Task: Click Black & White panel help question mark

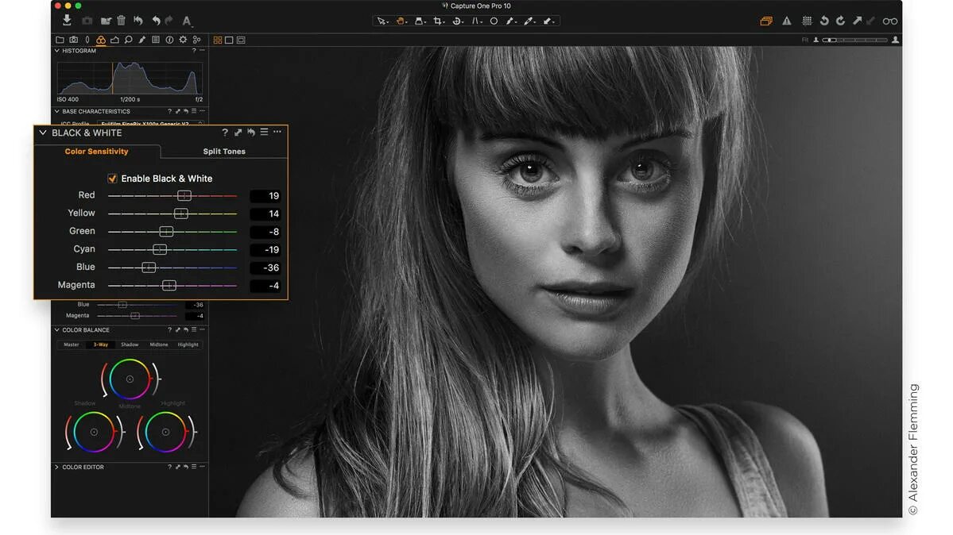Action: (x=225, y=133)
